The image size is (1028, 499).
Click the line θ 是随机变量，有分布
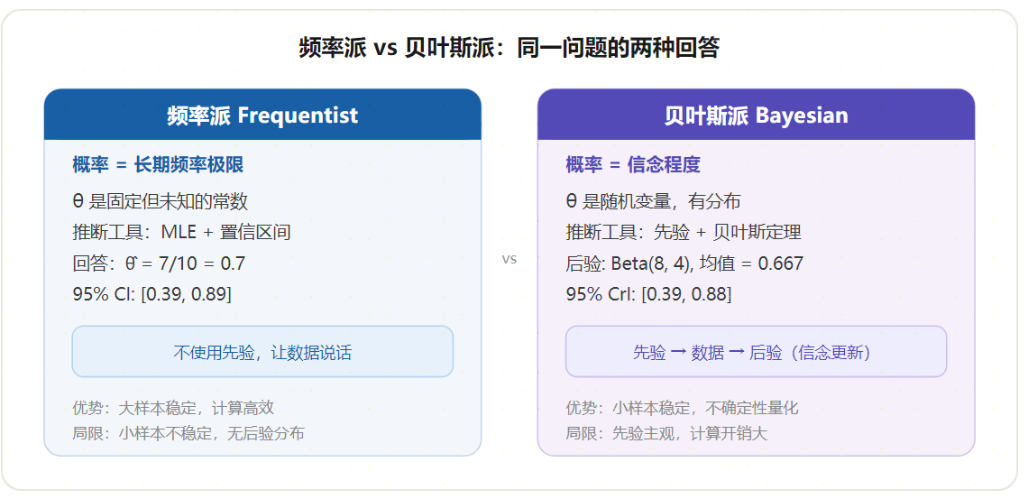tap(653, 201)
